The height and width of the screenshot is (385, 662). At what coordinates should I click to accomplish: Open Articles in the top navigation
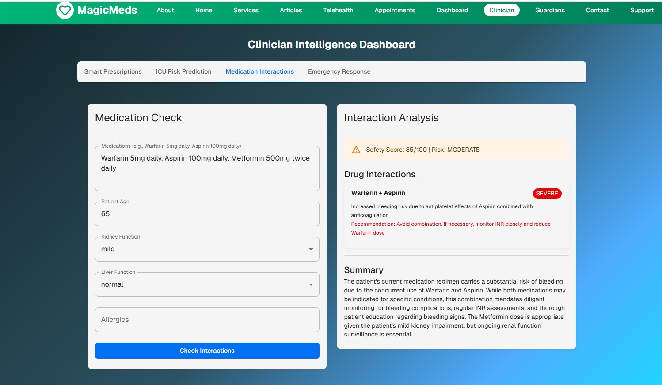pos(291,10)
